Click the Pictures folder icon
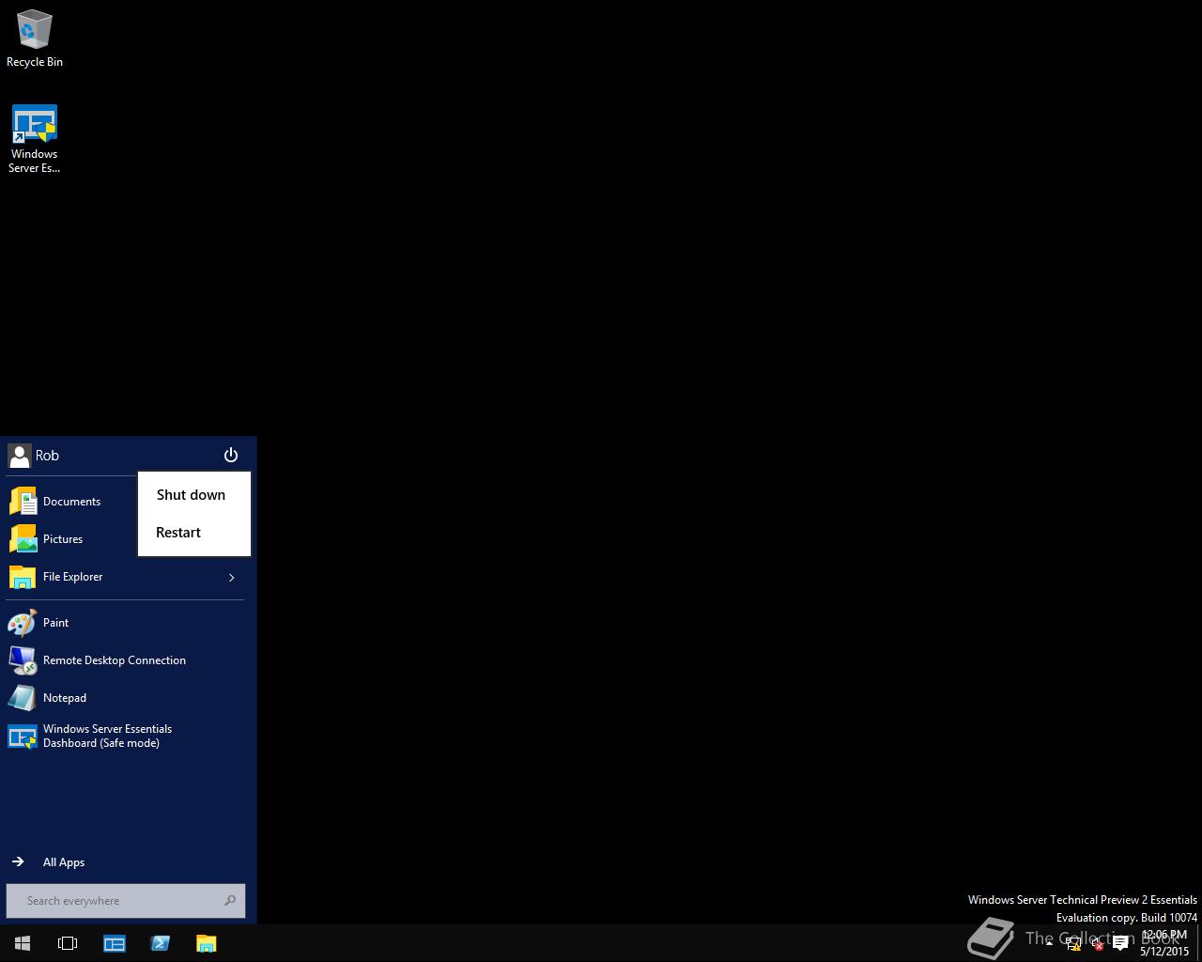This screenshot has height=962, width=1202. (x=23, y=539)
